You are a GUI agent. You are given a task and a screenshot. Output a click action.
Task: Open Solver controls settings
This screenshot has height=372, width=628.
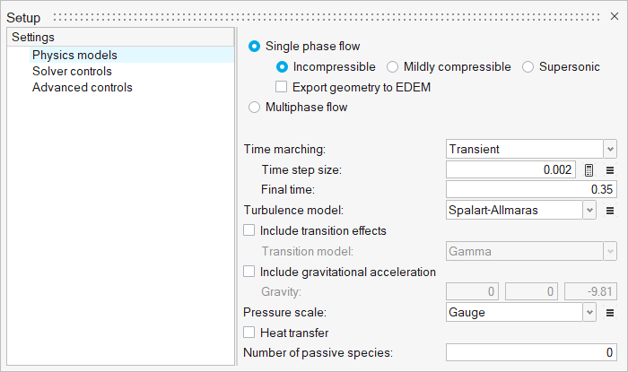72,71
